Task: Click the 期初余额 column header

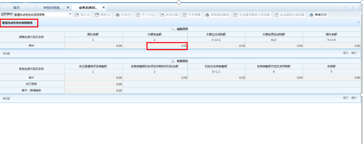Action: click(93, 34)
